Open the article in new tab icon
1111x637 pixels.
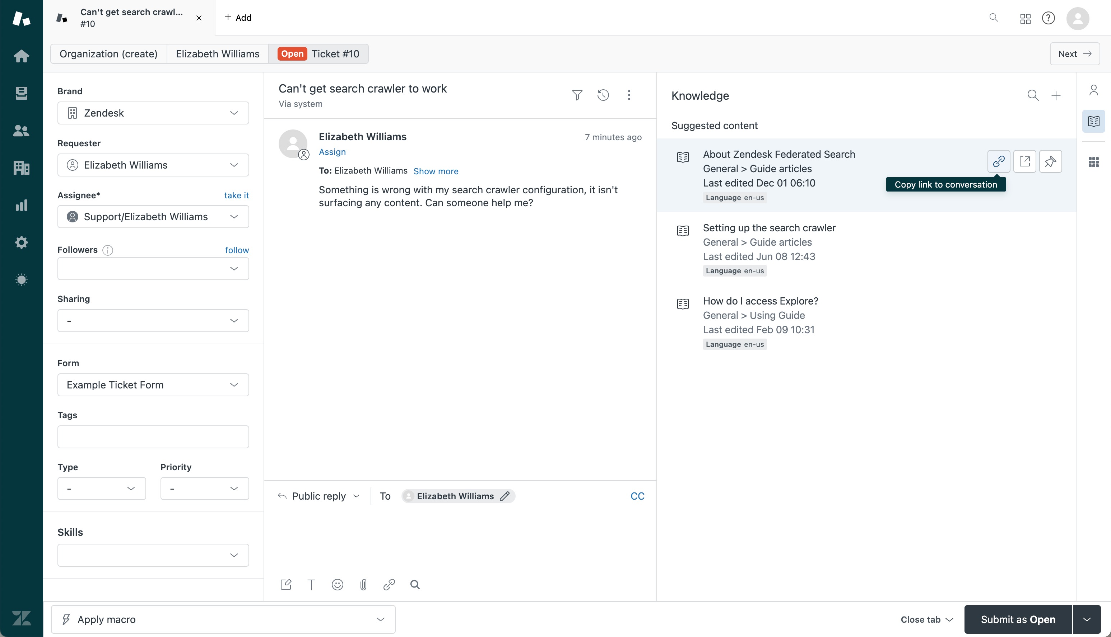(1025, 161)
